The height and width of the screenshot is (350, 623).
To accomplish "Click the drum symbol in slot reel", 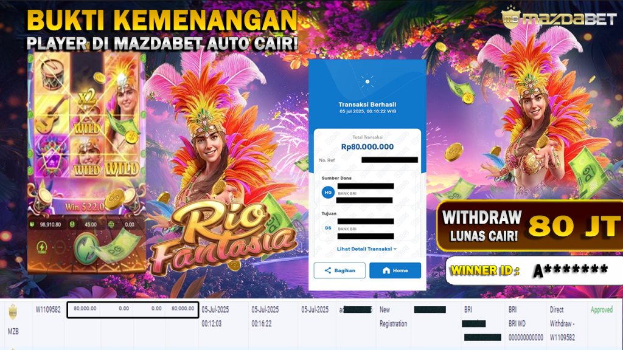I will [x=52, y=73].
